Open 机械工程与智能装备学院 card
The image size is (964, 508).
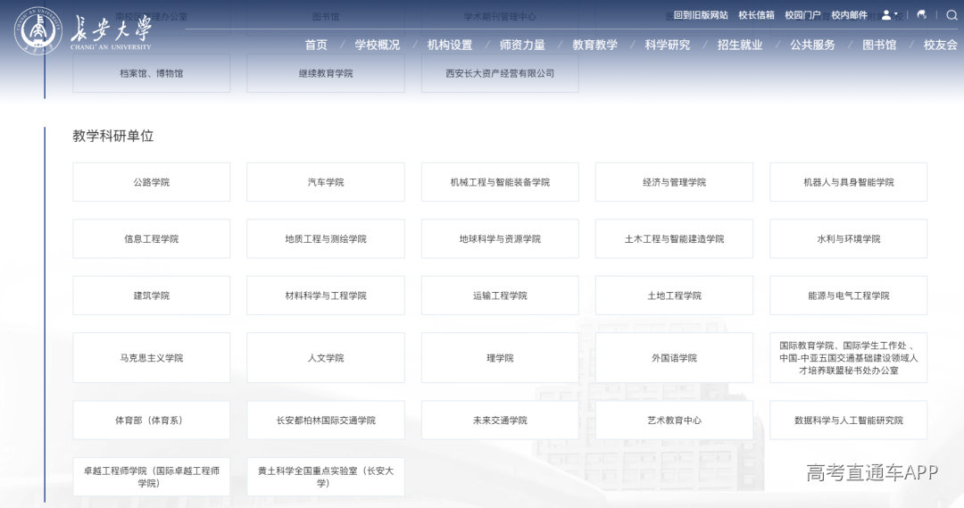[x=500, y=182]
